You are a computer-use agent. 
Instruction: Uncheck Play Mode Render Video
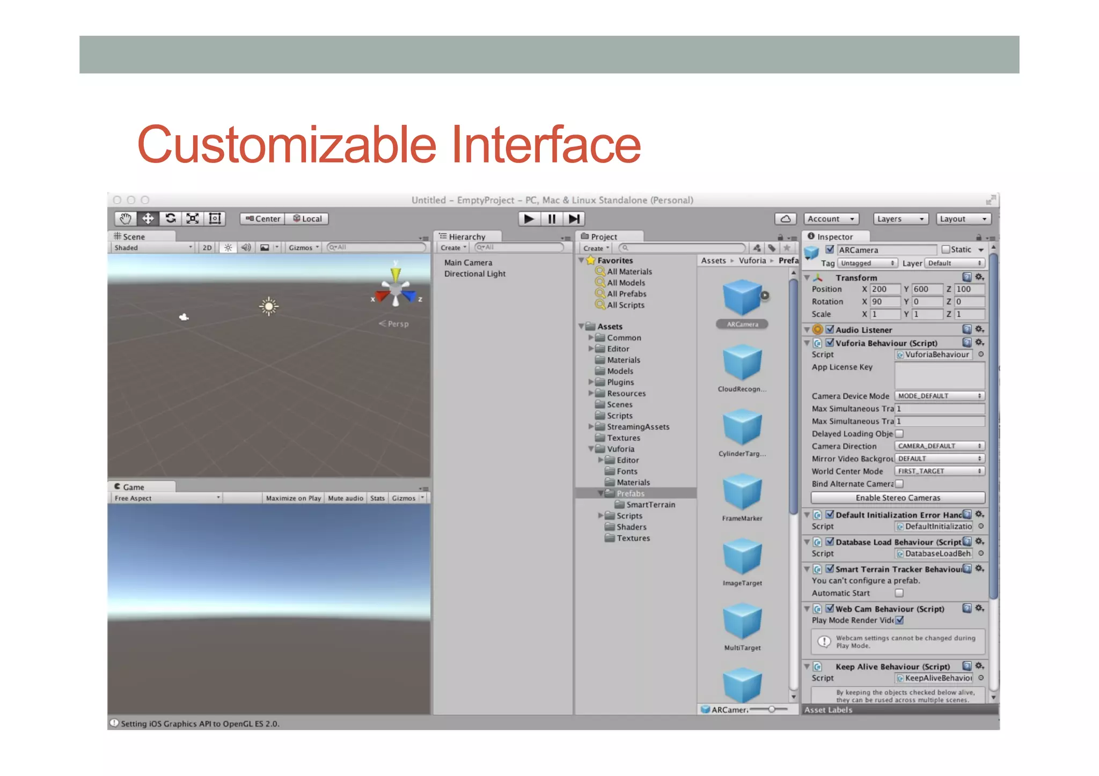900,620
